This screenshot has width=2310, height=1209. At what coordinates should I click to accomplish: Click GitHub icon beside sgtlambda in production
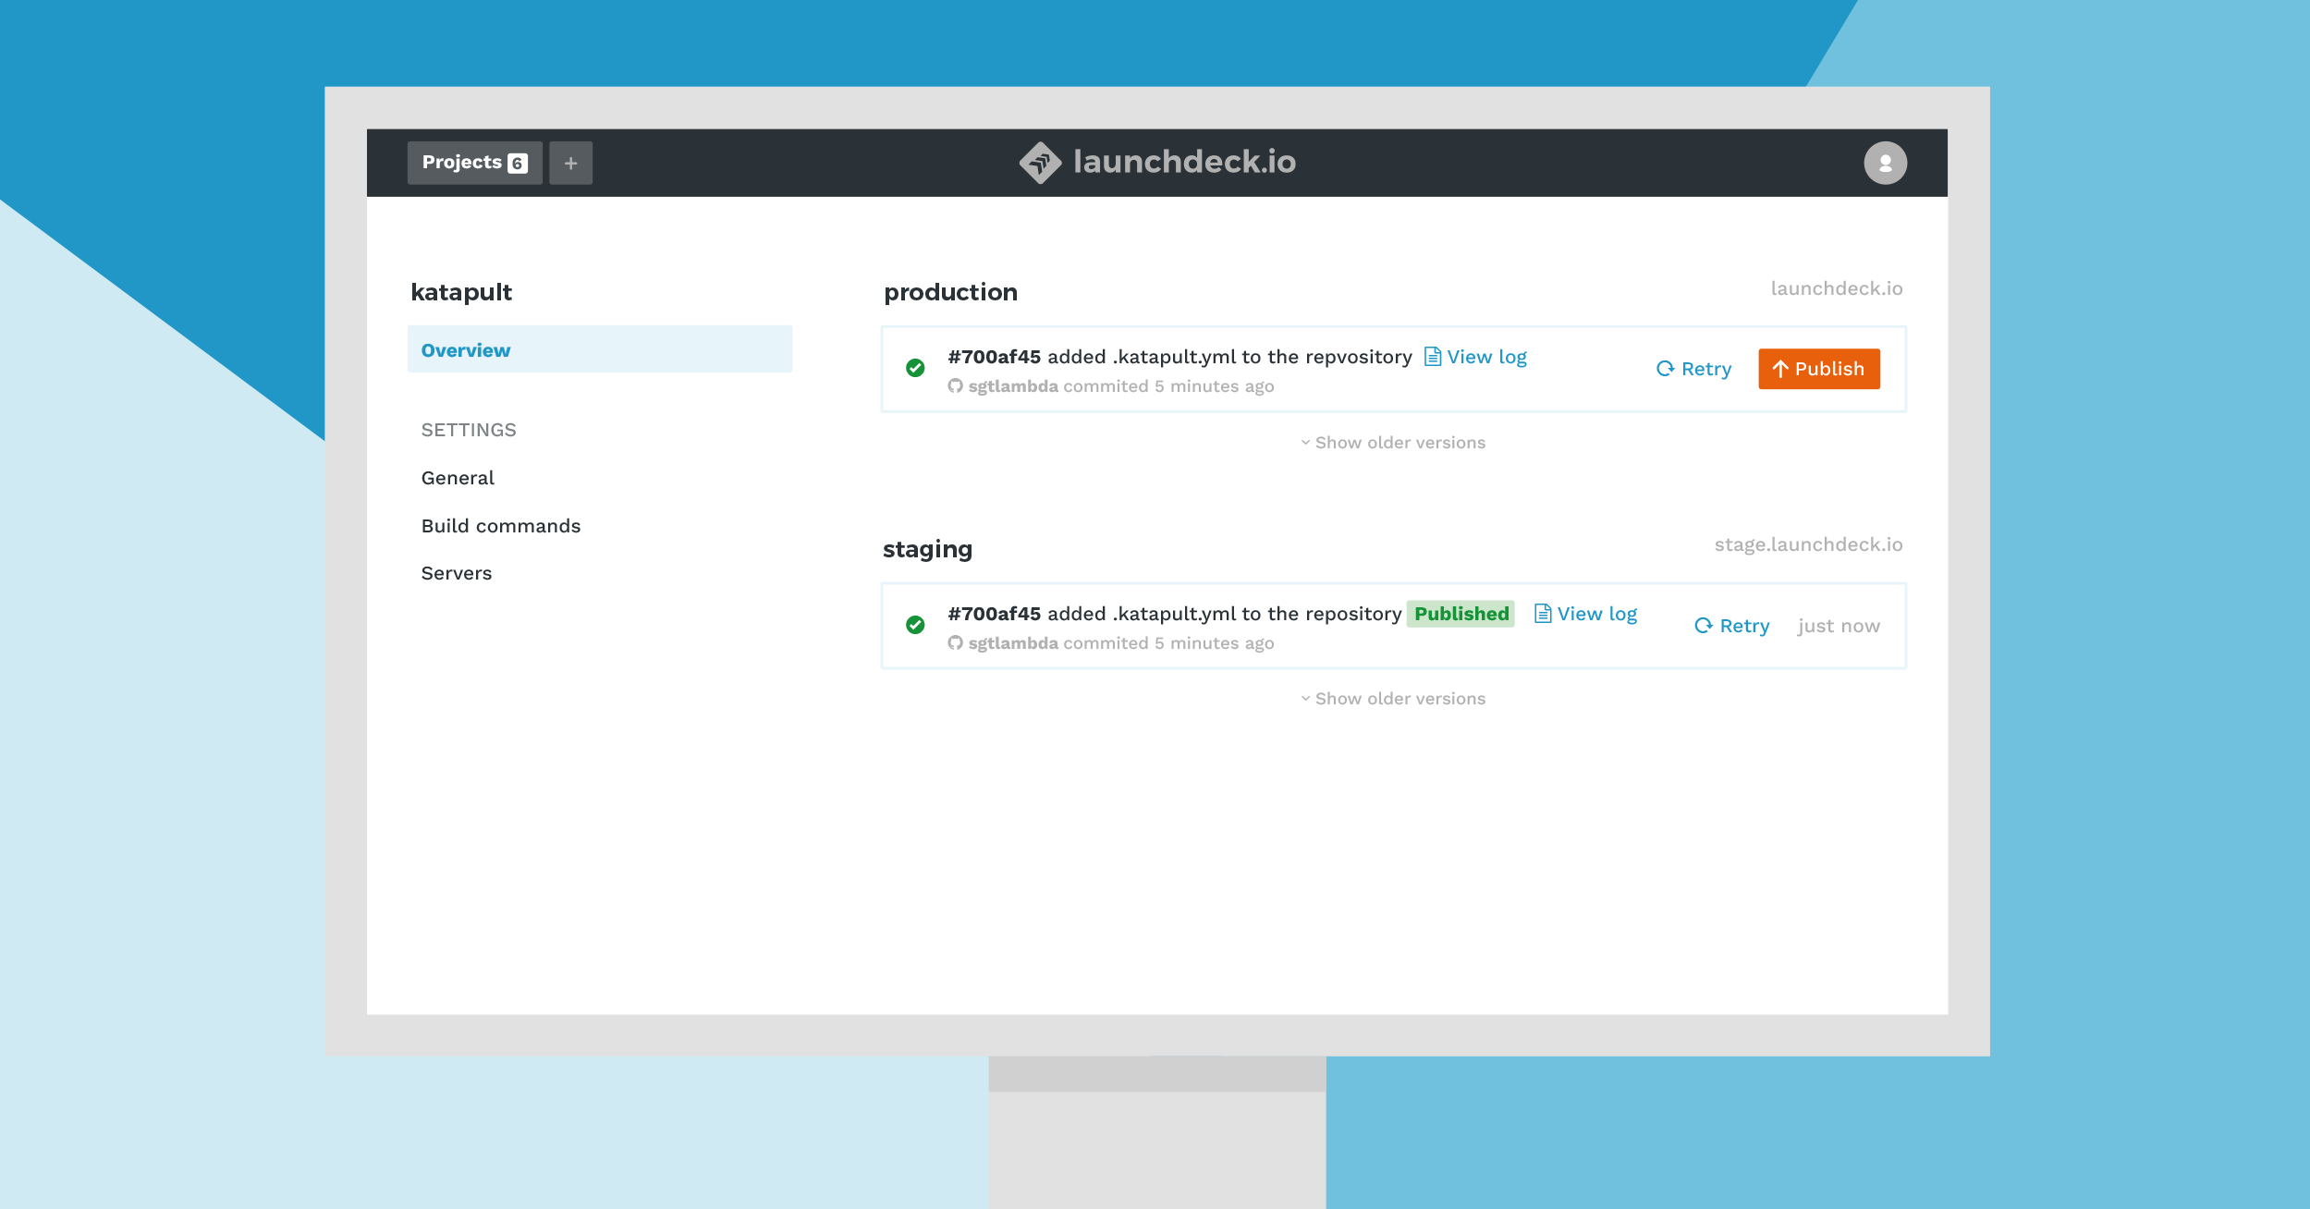pyautogui.click(x=955, y=386)
